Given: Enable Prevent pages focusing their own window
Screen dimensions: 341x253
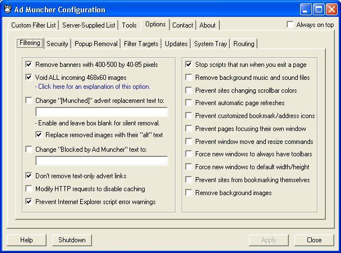Looking at the screenshot, I should pyautogui.click(x=188, y=128).
